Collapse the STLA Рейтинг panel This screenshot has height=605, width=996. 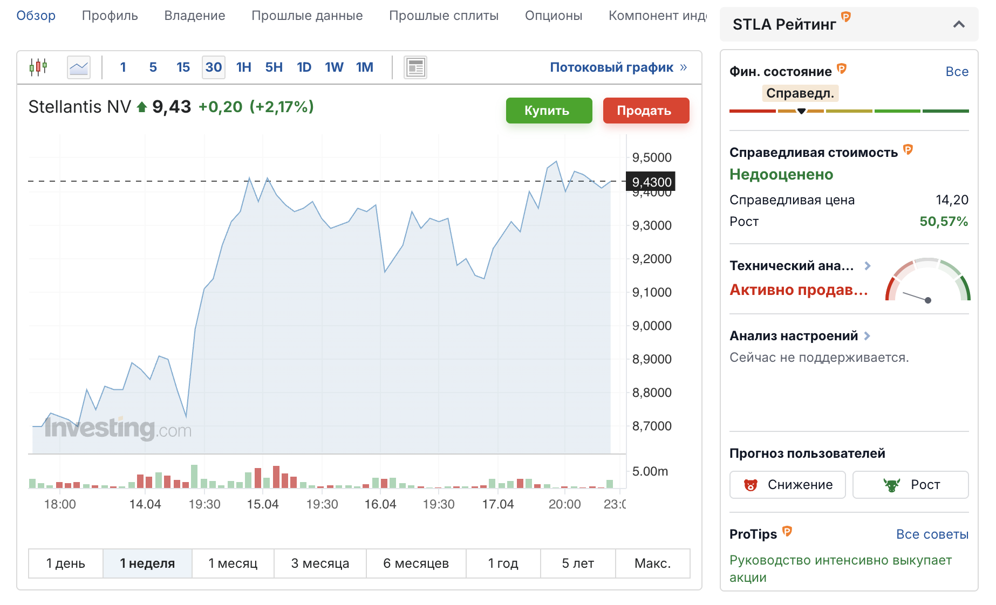(x=959, y=24)
